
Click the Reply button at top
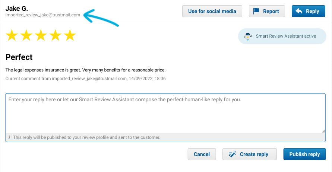pos(308,11)
